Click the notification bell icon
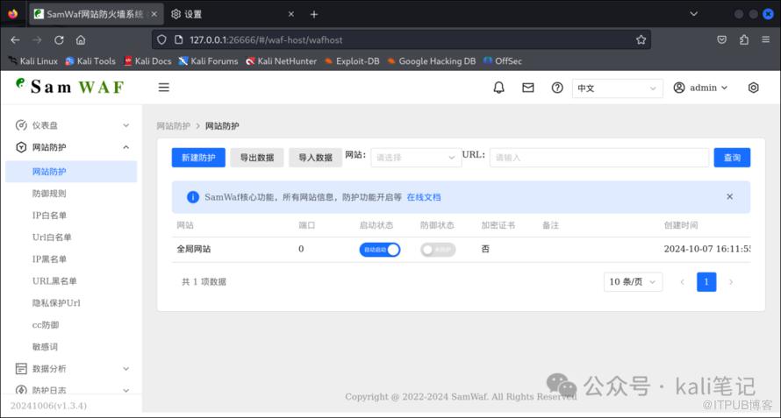 [x=499, y=88]
